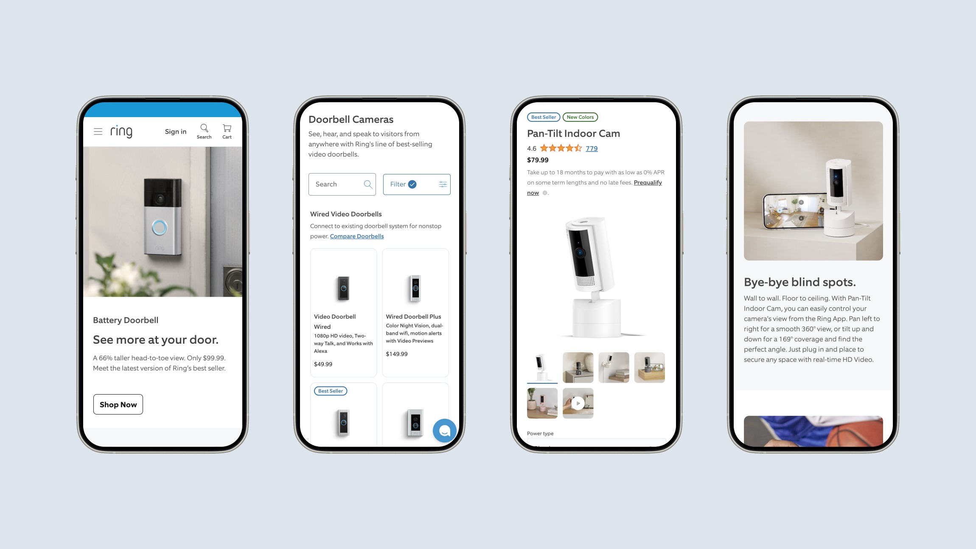Click the search input field in doorbell cameras
This screenshot has height=549, width=976.
(x=342, y=184)
